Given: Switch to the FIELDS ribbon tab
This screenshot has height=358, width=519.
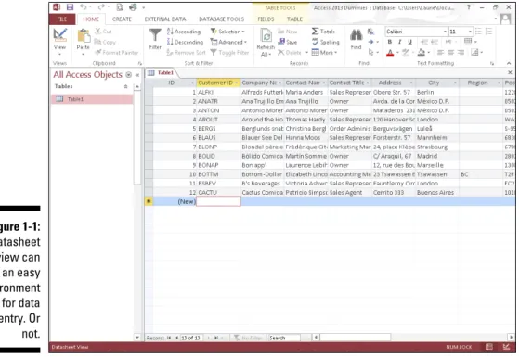Looking at the screenshot, I should tap(266, 19).
